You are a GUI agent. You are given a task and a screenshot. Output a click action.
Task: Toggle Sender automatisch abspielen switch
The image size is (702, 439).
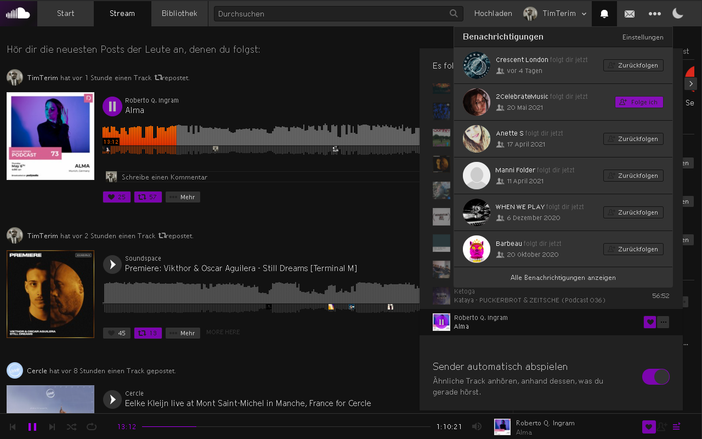coord(656,376)
